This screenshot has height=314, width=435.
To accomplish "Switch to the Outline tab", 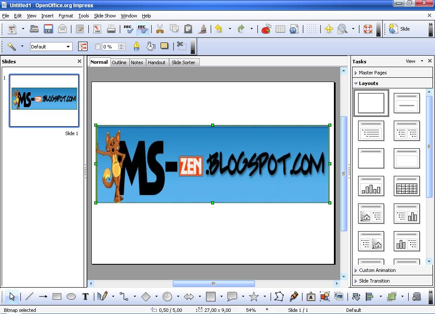I will (x=119, y=62).
